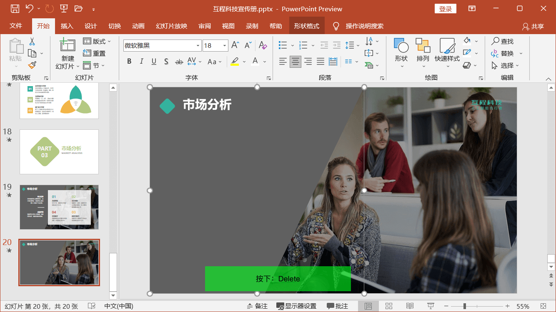
Task: Cut selection with the scissors icon
Action: (x=32, y=42)
